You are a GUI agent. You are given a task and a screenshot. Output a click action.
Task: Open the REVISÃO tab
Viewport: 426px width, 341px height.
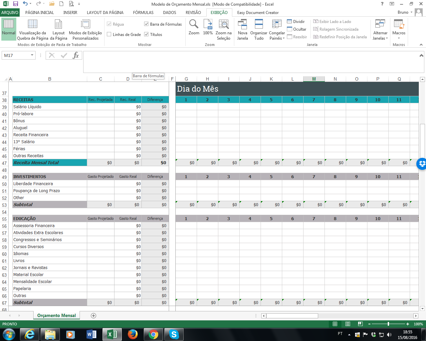tap(193, 12)
